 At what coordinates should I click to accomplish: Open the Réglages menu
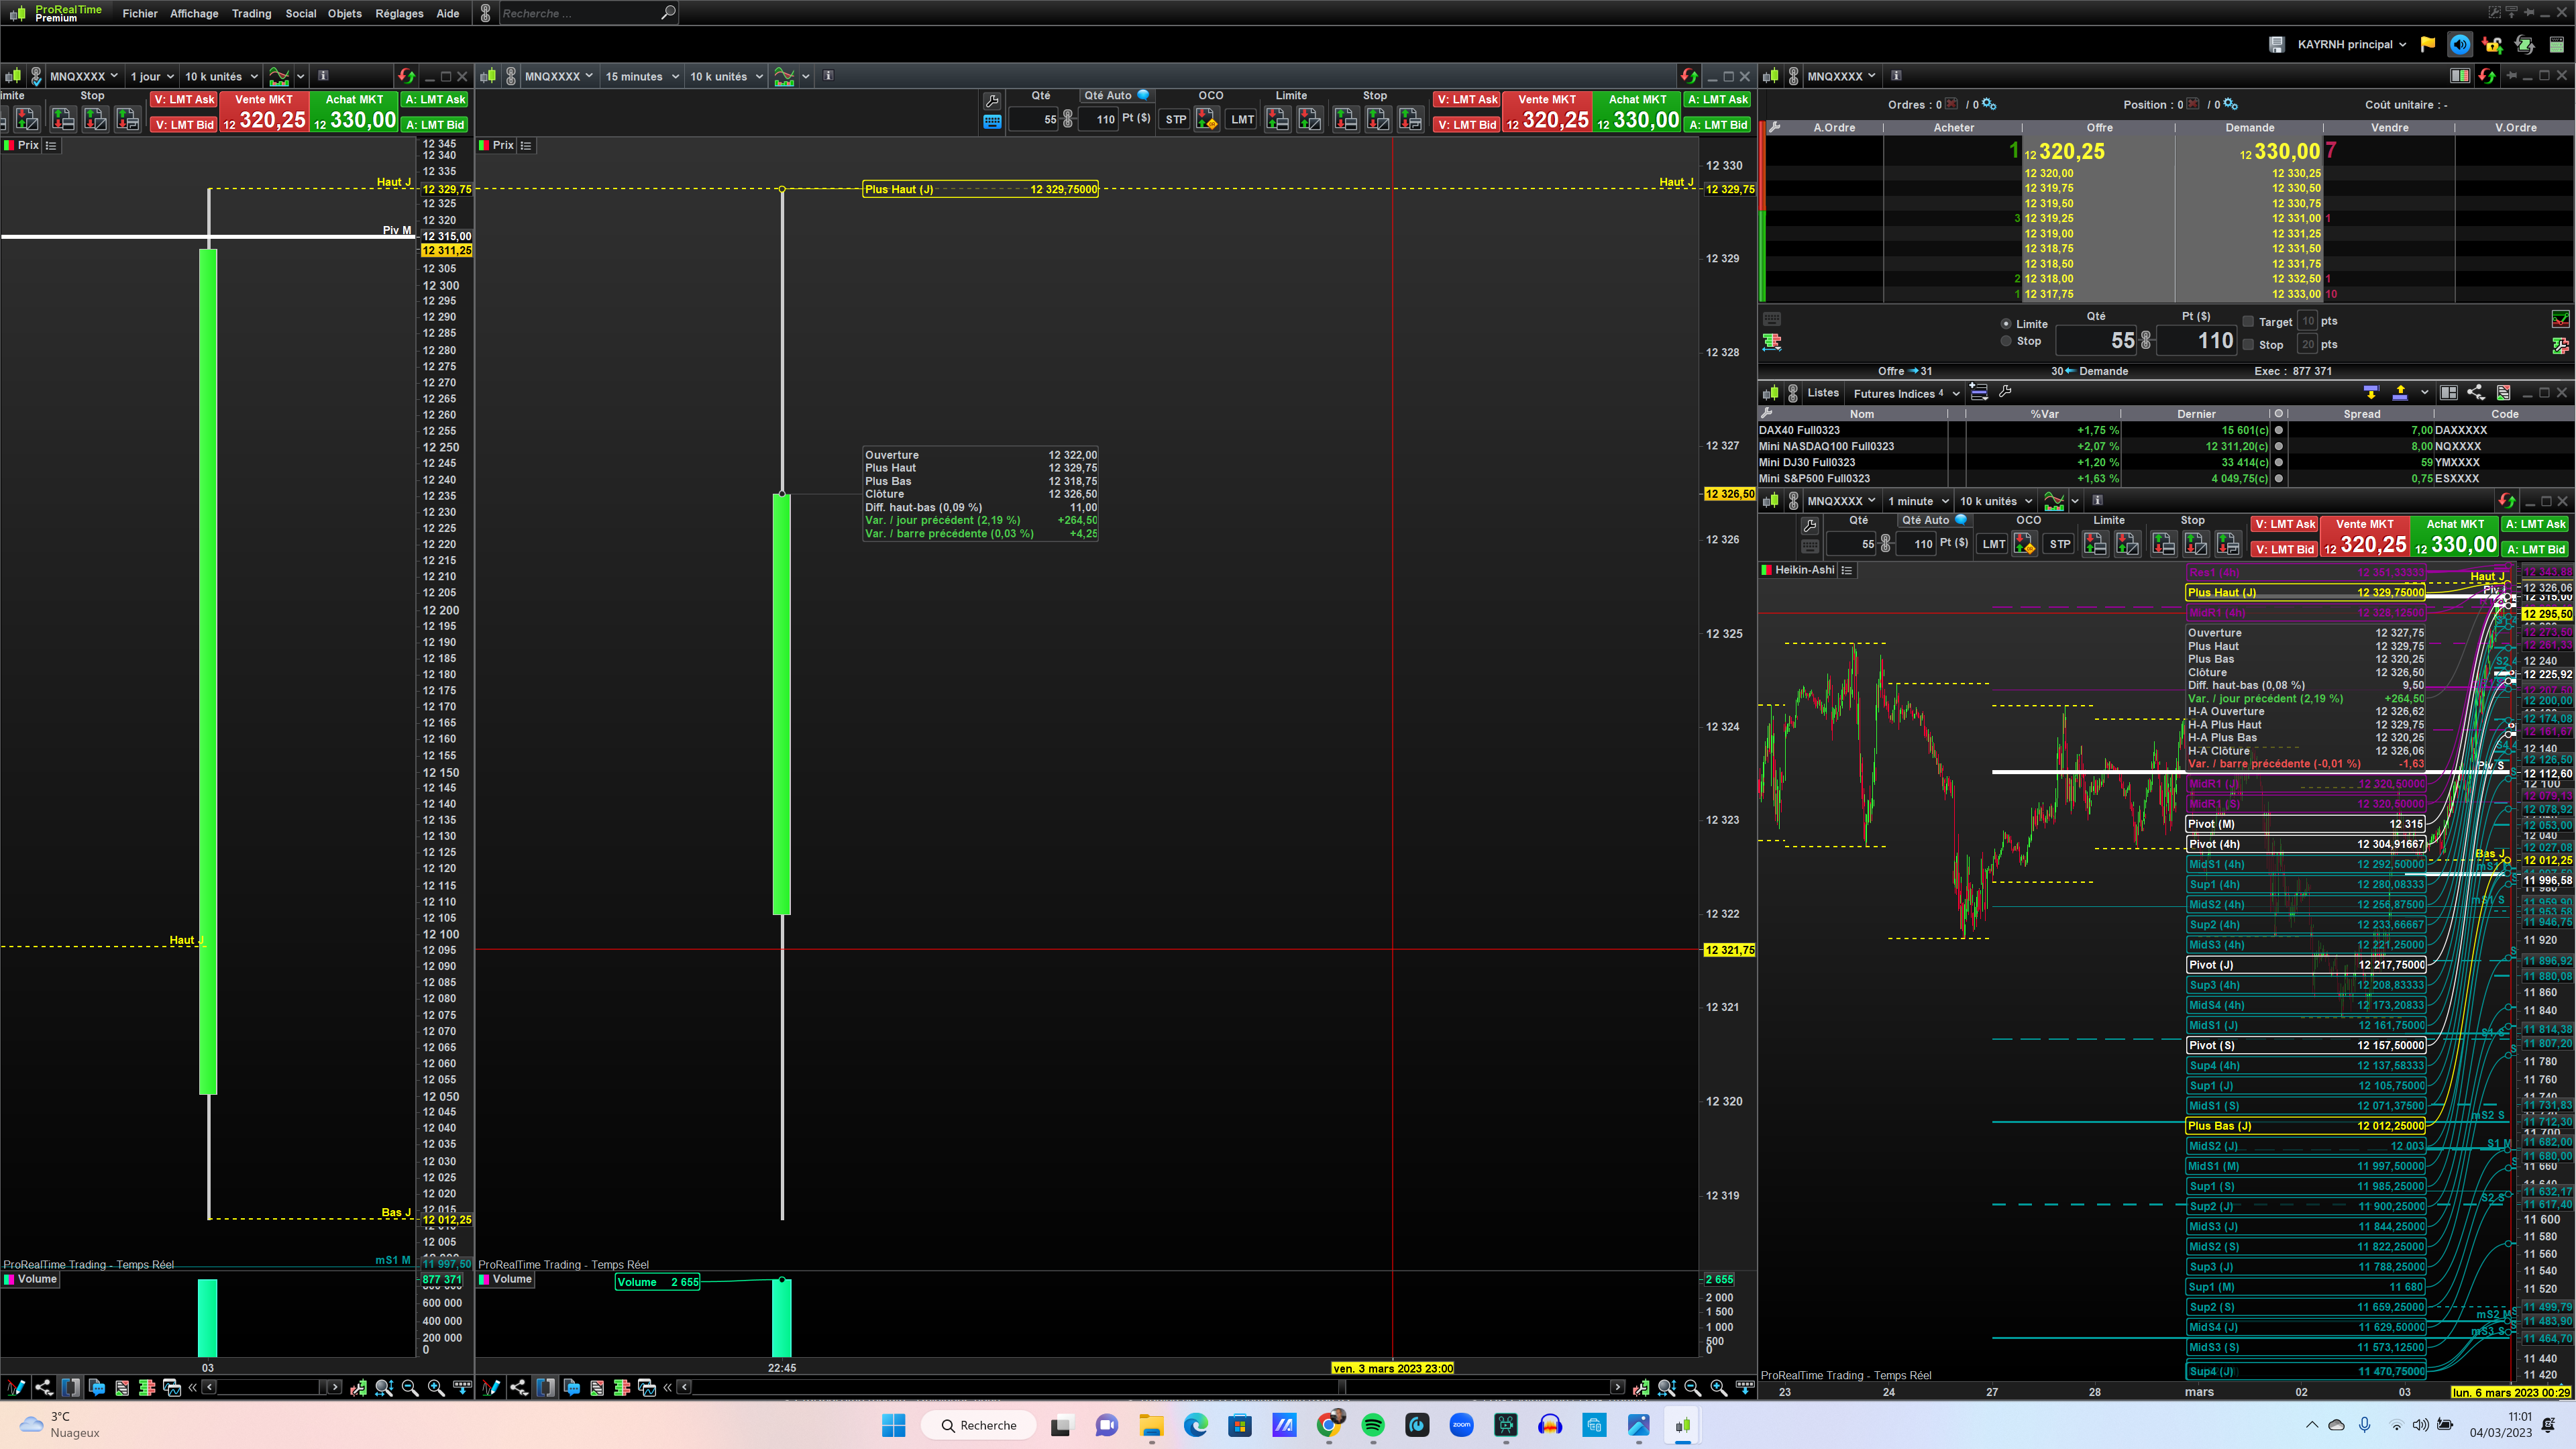coord(399,13)
